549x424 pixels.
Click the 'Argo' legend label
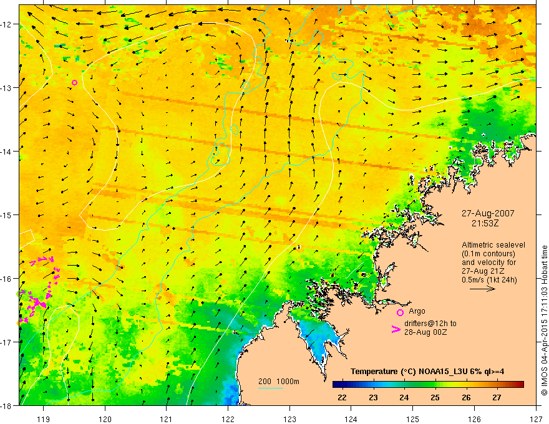(417, 311)
